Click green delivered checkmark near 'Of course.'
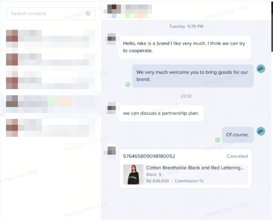This screenshot has height=220, width=273. (217, 140)
